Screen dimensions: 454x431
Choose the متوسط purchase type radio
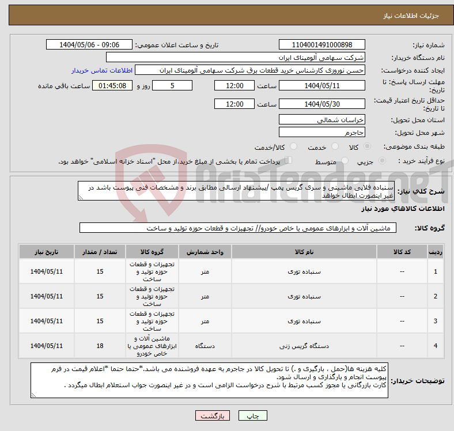pos(345,161)
